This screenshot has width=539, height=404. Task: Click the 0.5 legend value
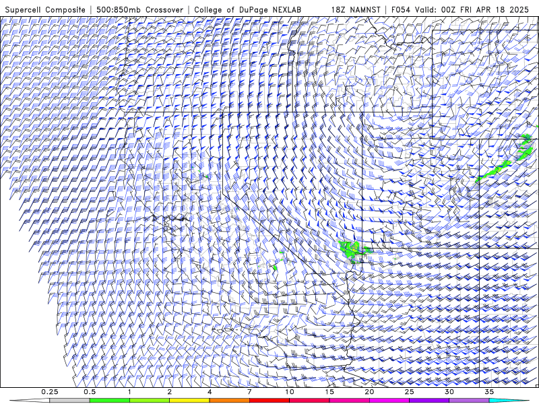pos(90,392)
